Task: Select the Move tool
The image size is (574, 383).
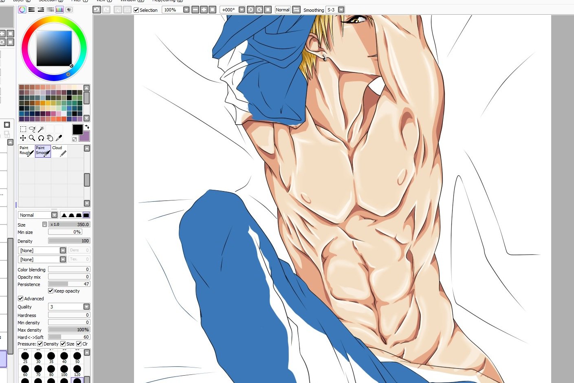Action: 23,138
